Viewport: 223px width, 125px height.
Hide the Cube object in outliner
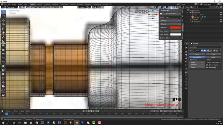pos(221,15)
